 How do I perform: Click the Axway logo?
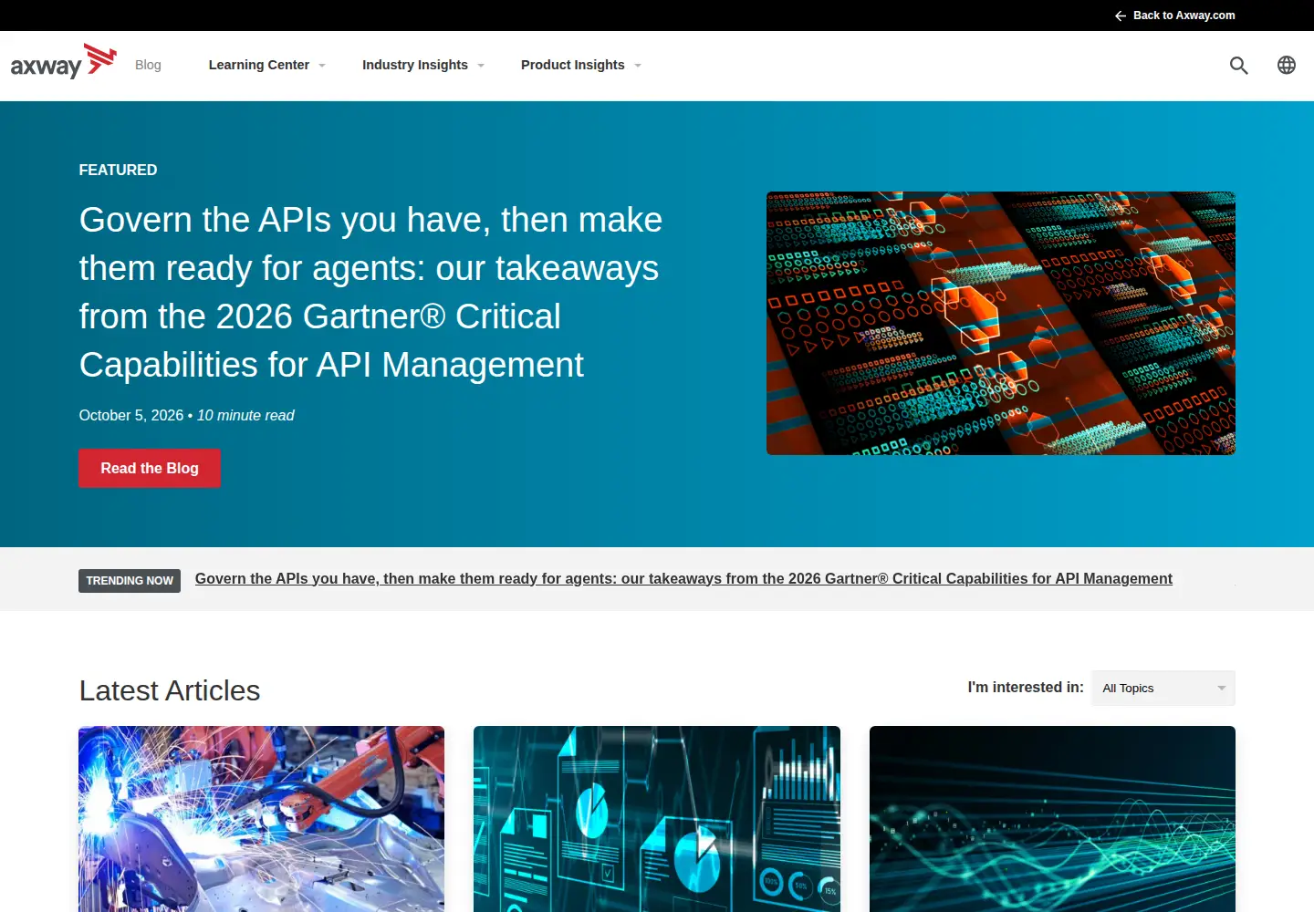(x=64, y=62)
